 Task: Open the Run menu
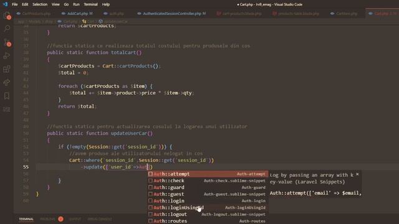click(76, 4)
